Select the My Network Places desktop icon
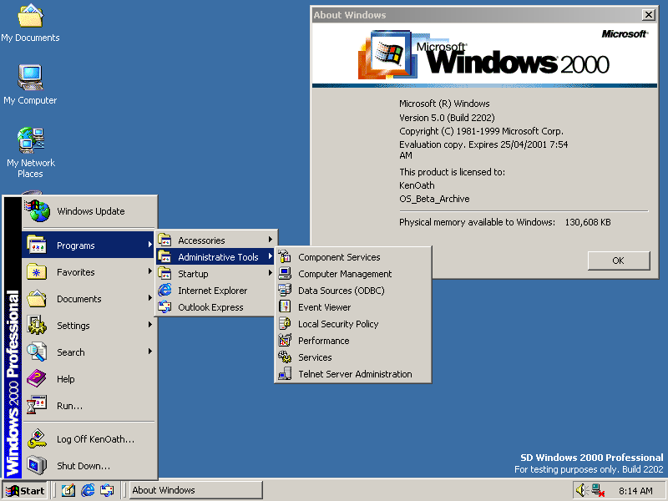This screenshot has width=668, height=501. (30, 152)
